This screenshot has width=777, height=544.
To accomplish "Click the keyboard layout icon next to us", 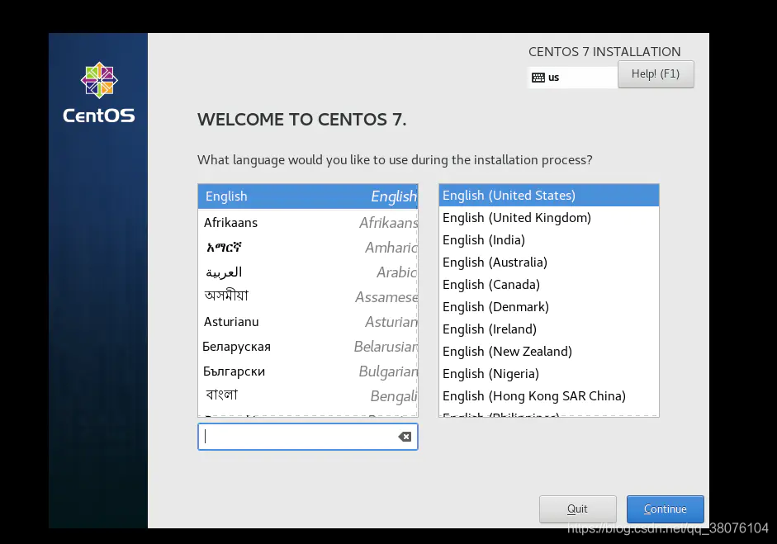I will [538, 78].
